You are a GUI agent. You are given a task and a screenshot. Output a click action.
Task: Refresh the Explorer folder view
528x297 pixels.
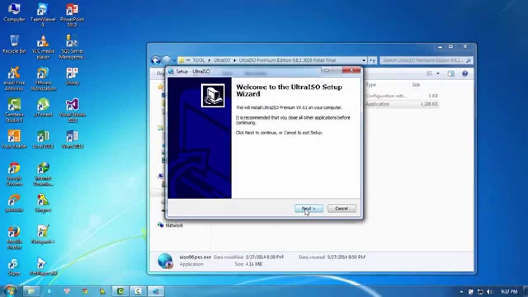pos(372,61)
